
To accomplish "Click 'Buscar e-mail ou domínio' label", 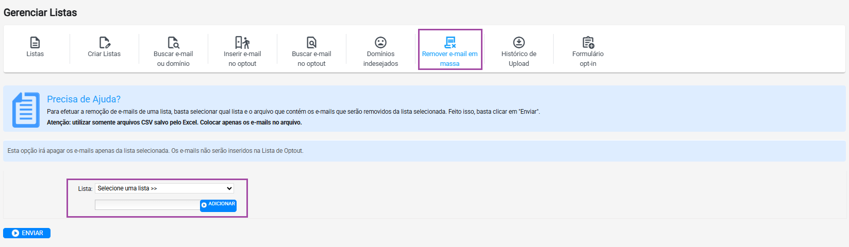I will (x=173, y=59).
